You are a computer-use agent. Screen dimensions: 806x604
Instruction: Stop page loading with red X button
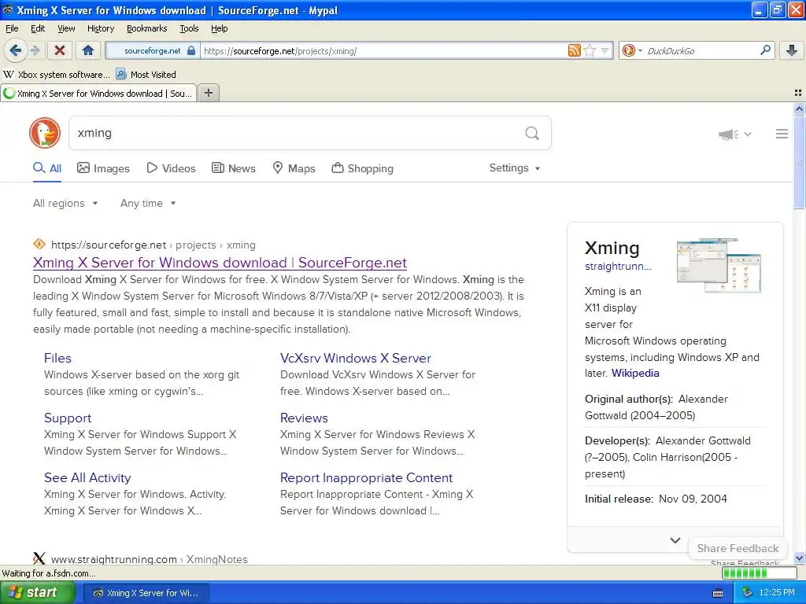coord(60,50)
